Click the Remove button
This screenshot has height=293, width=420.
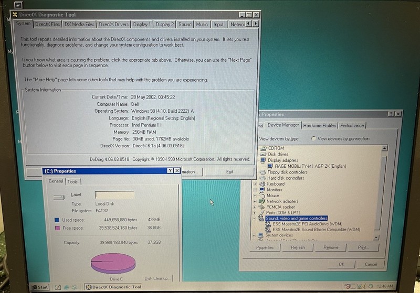[x=331, y=247]
